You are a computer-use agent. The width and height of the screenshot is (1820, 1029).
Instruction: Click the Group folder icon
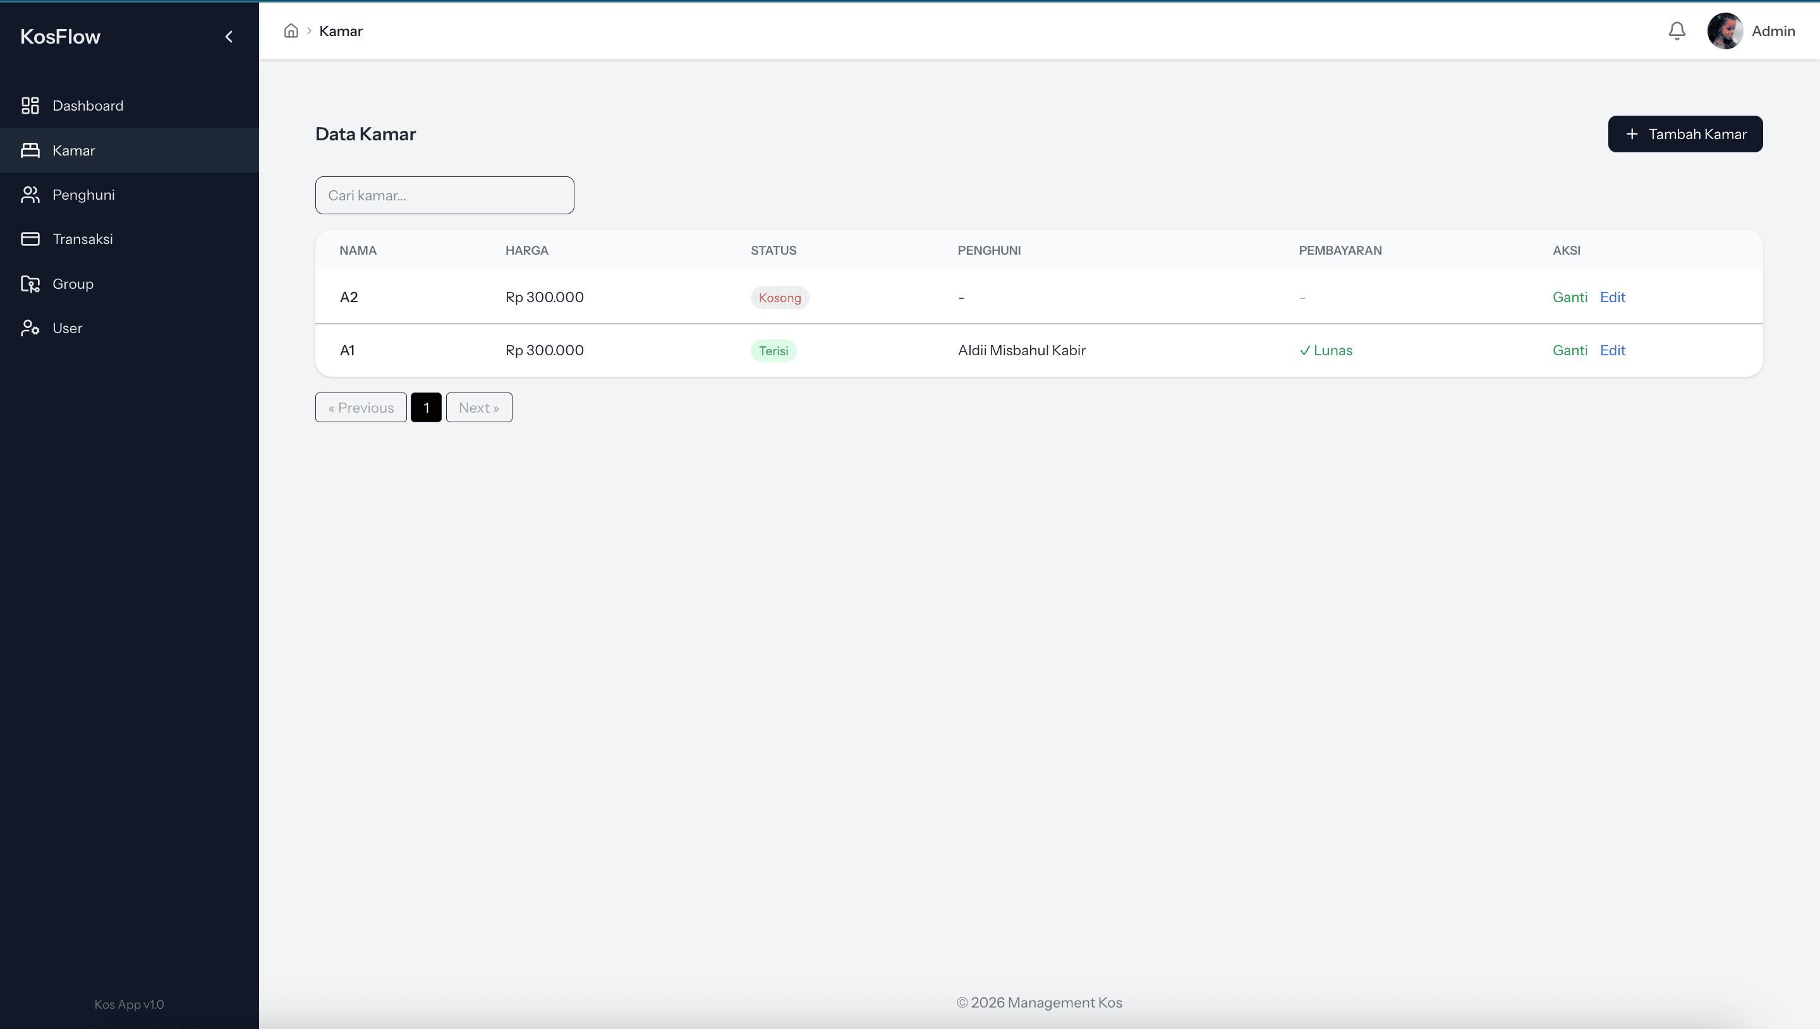coord(30,283)
